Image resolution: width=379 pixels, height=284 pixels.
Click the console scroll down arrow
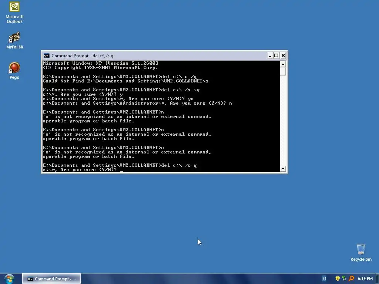[x=283, y=169]
